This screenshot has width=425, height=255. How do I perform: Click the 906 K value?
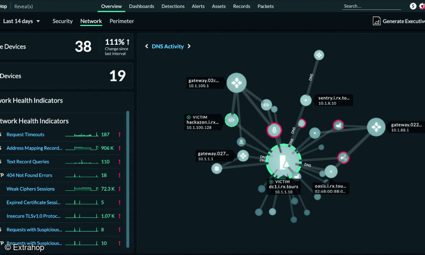point(107,148)
